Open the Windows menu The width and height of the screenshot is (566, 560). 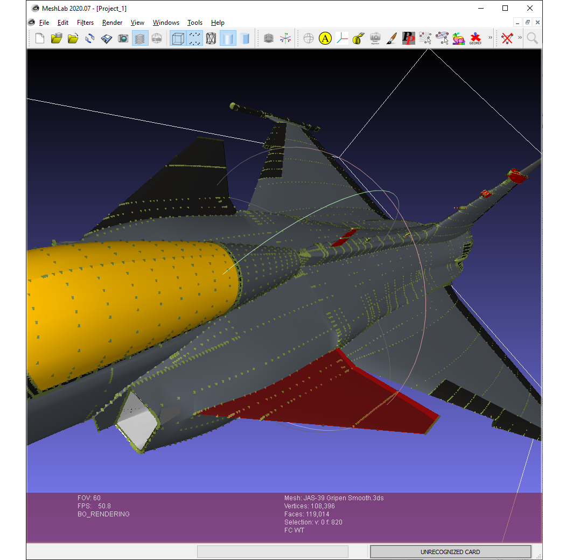point(166,23)
